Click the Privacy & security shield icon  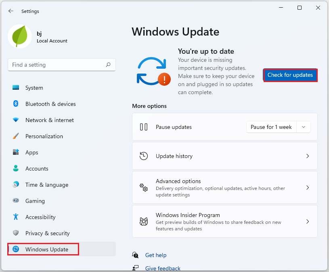coord(16,233)
